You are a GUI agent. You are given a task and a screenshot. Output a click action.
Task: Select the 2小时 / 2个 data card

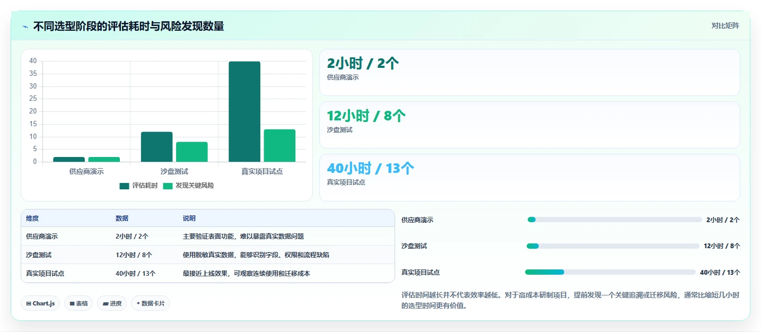point(529,73)
